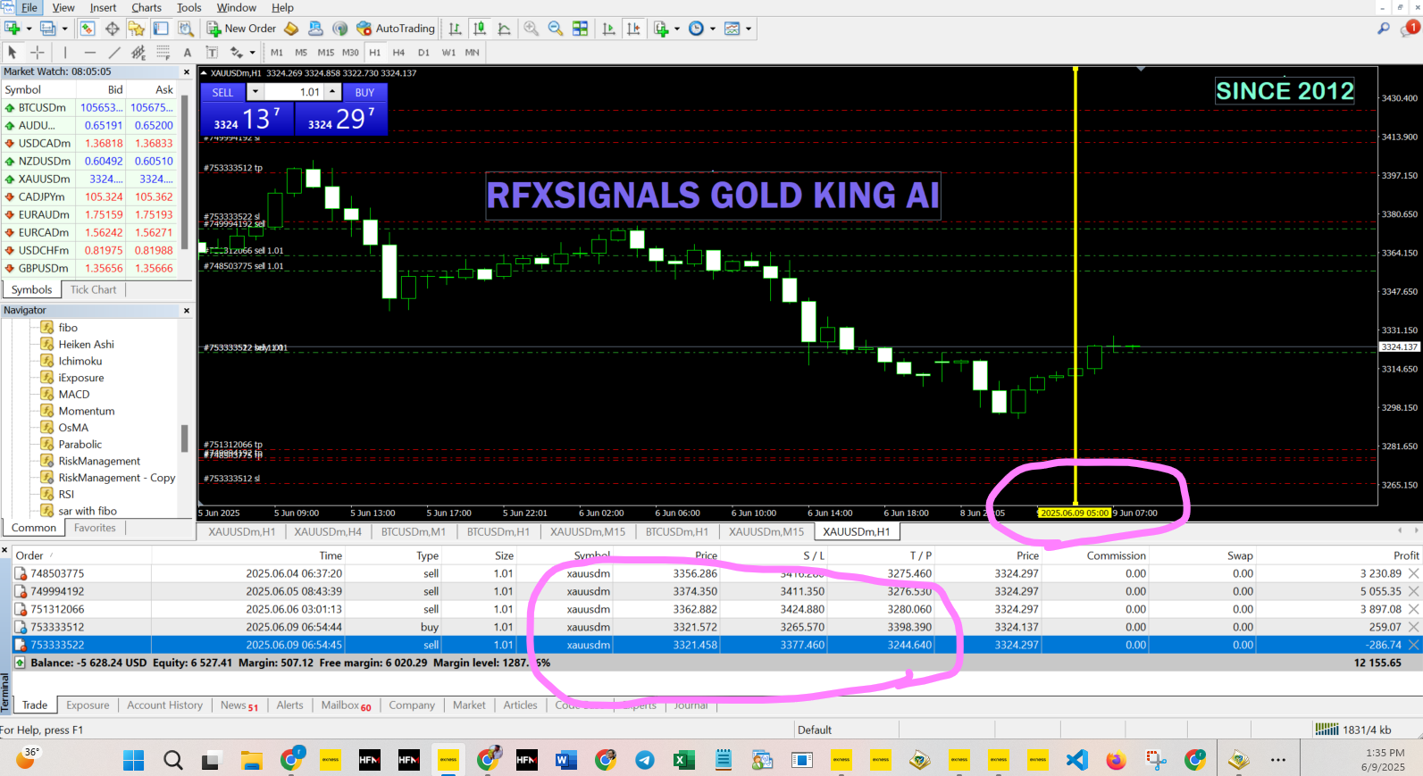
Task: Select the crosshair tool
Action: point(37,53)
